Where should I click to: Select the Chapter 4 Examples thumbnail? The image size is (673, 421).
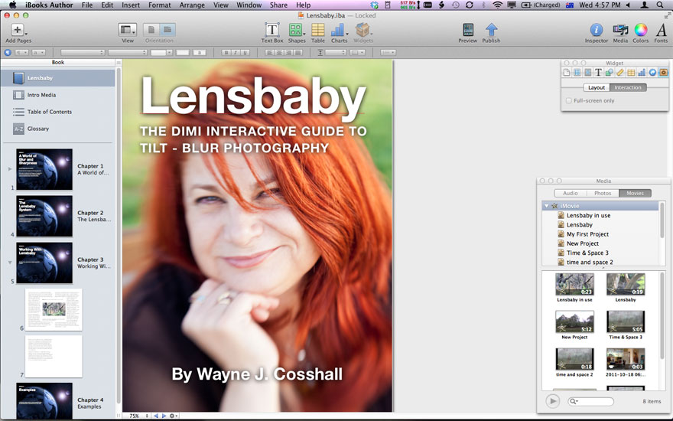tap(44, 401)
